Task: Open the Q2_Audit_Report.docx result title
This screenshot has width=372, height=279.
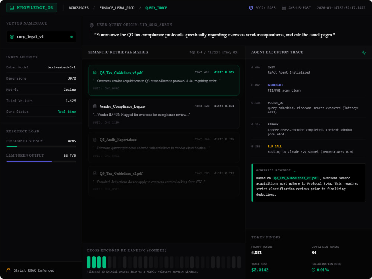Action: point(118,140)
